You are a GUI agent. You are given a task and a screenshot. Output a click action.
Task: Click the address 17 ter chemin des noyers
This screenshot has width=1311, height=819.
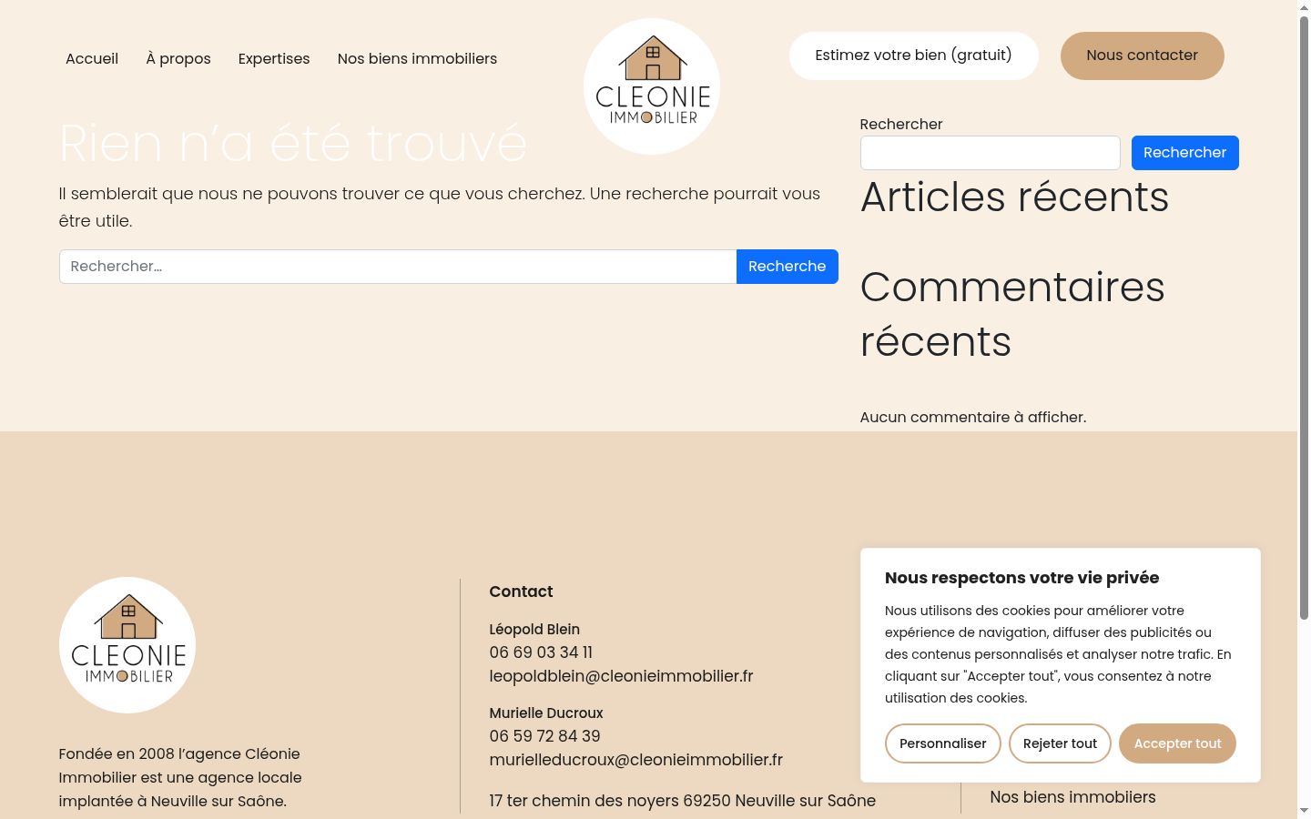pos(682,801)
